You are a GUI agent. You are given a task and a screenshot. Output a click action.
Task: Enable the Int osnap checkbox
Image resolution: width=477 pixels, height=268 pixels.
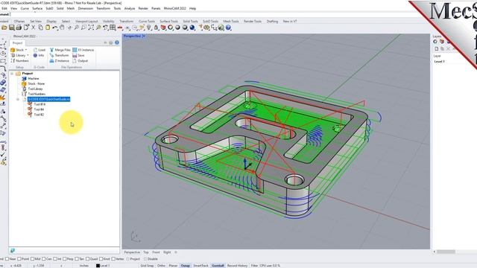[55, 259]
